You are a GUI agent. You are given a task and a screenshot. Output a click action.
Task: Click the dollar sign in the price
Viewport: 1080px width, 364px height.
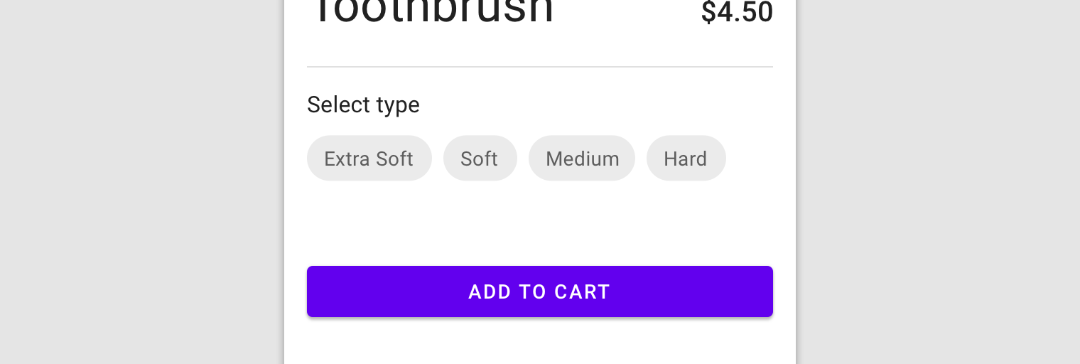tap(708, 12)
